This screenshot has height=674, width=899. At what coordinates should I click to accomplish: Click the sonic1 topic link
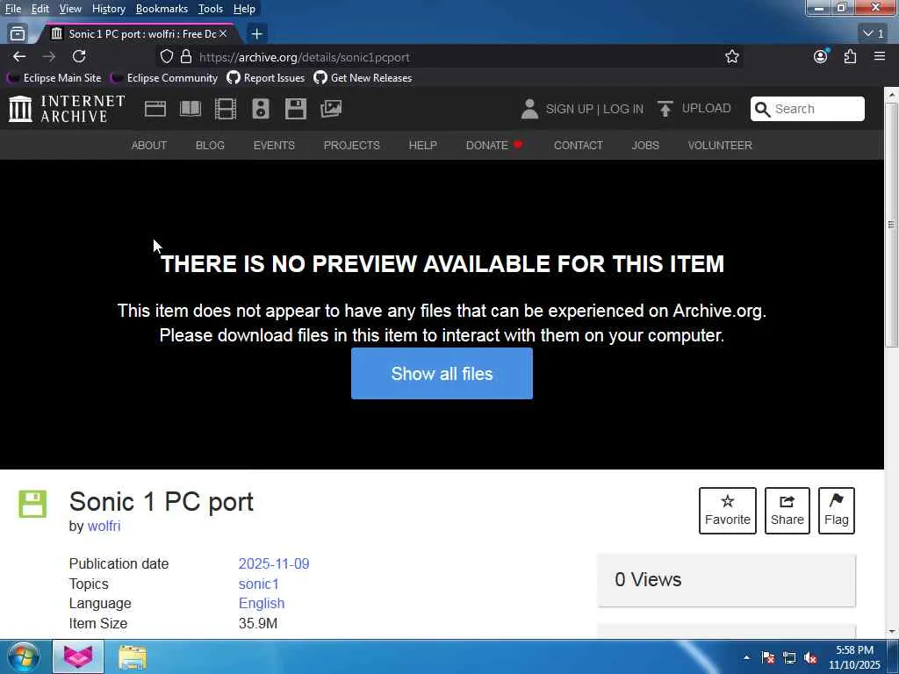coord(259,584)
